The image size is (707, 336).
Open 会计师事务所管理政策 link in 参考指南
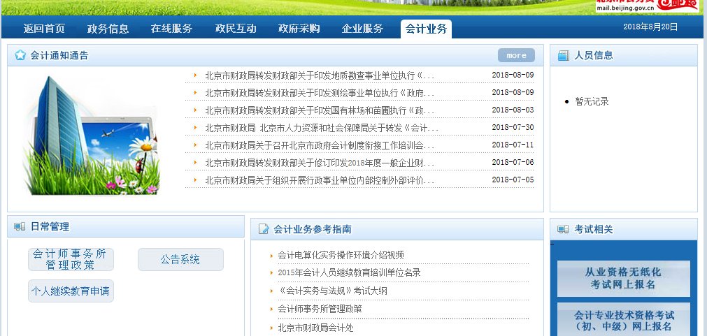[x=320, y=309]
